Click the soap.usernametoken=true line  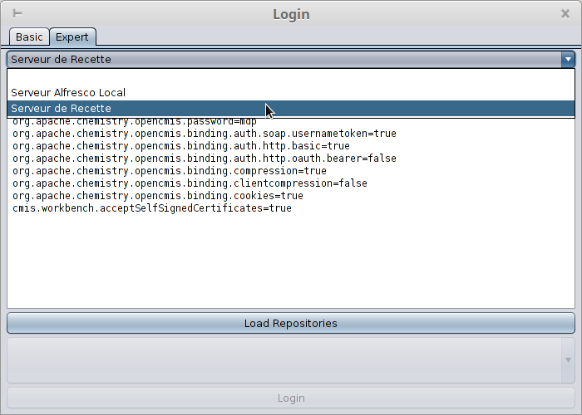click(x=205, y=134)
